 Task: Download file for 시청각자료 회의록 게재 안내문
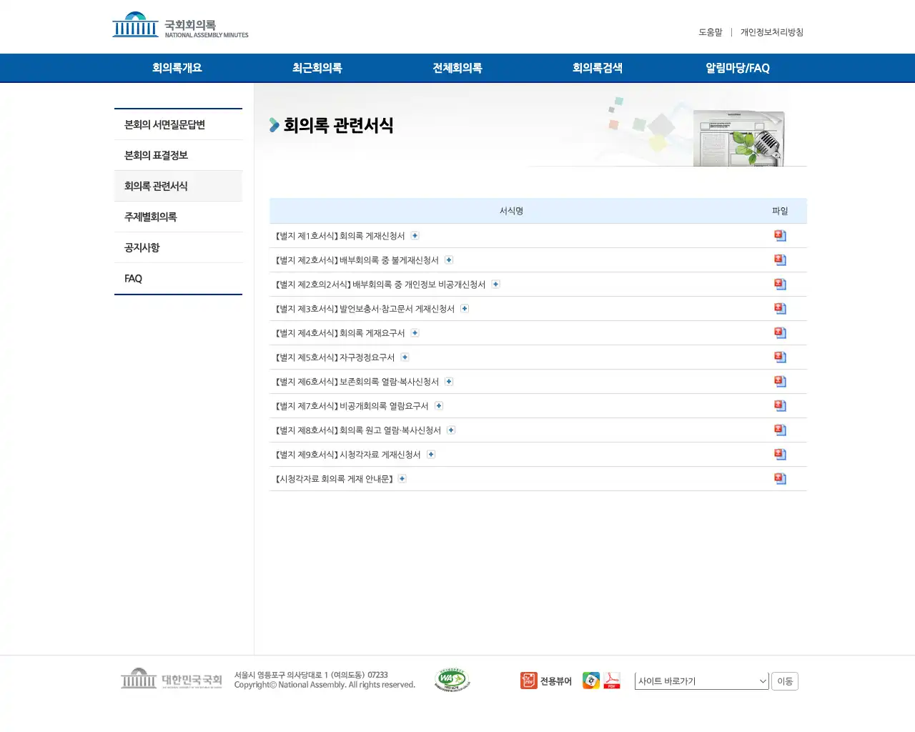coord(780,479)
